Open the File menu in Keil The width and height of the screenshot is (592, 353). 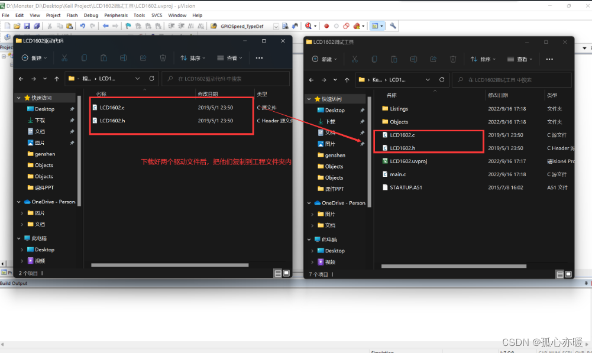pos(6,15)
